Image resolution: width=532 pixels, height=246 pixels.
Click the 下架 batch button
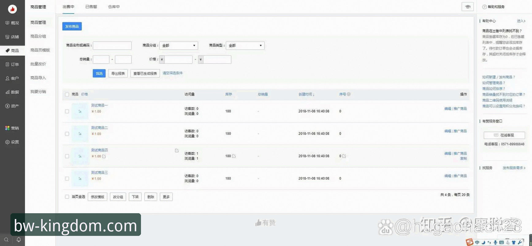point(135,197)
